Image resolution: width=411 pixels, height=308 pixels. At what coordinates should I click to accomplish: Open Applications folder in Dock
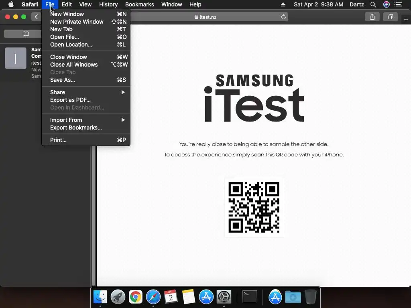(x=275, y=297)
